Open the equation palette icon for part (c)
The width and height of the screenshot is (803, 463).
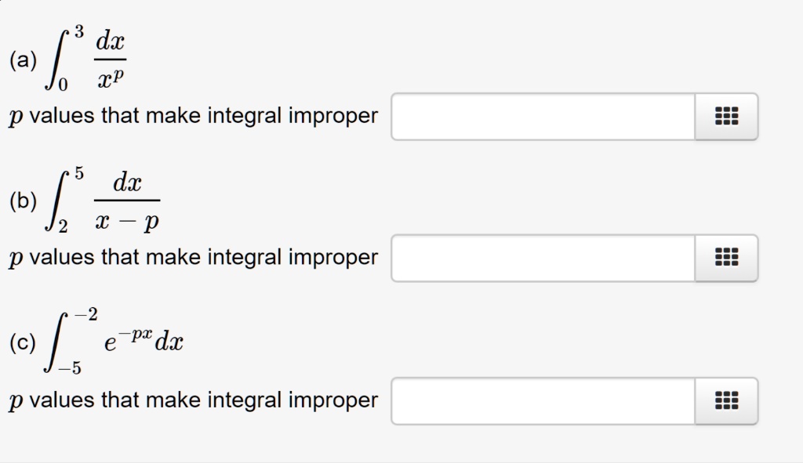coord(727,401)
